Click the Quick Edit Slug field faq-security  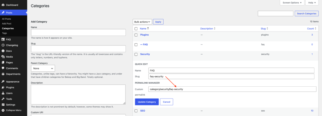231,76
